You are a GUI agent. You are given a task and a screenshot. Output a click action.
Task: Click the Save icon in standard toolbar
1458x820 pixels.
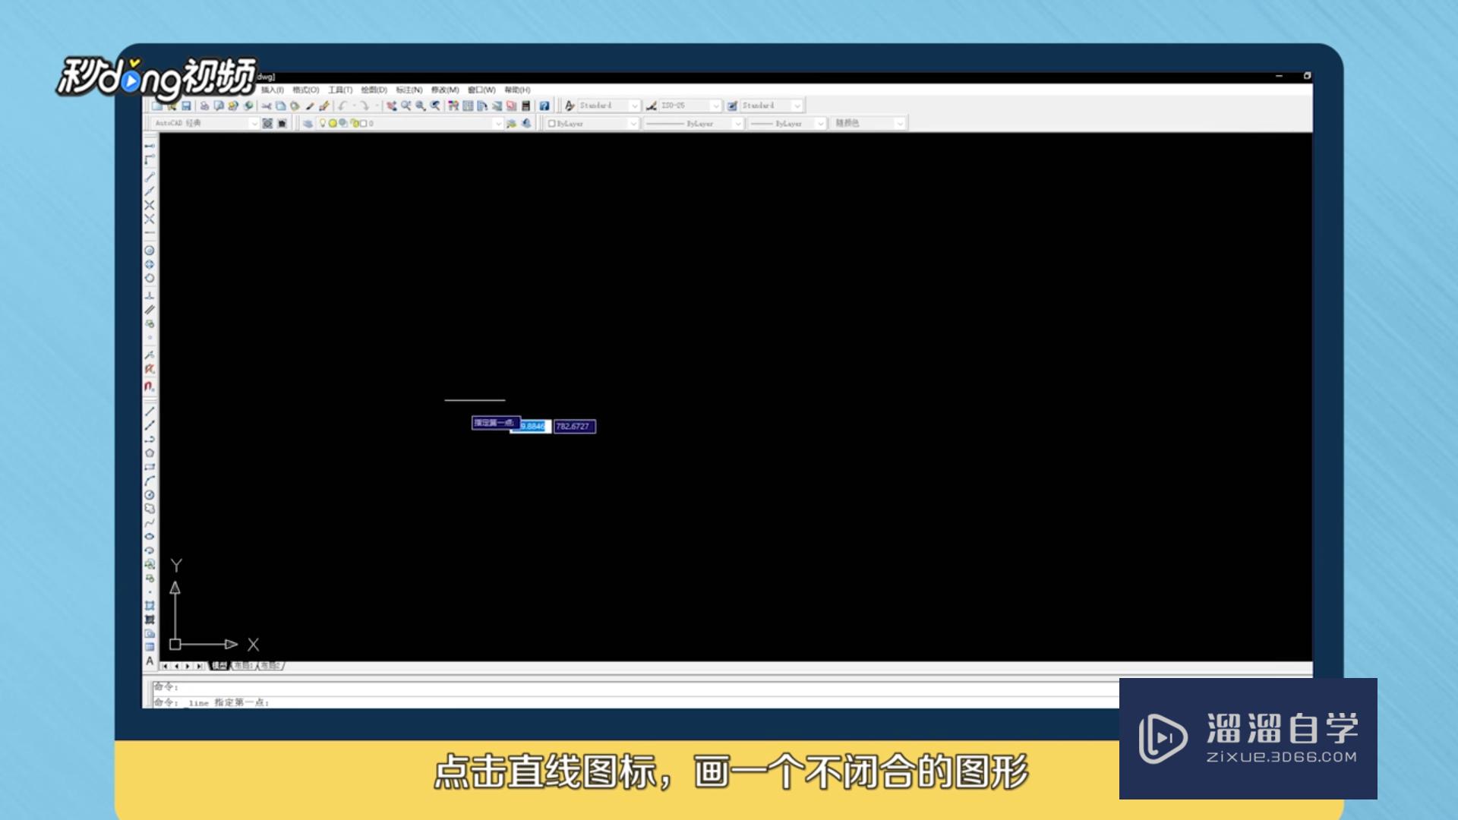186,106
